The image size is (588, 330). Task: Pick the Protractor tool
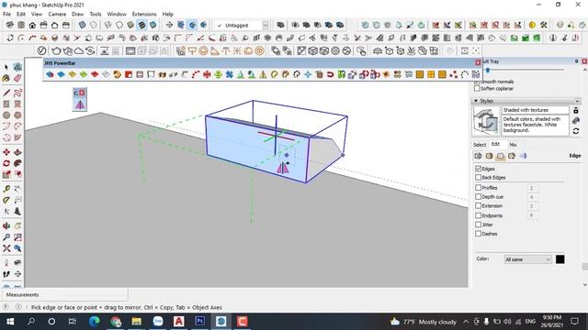pyautogui.click(x=6, y=200)
